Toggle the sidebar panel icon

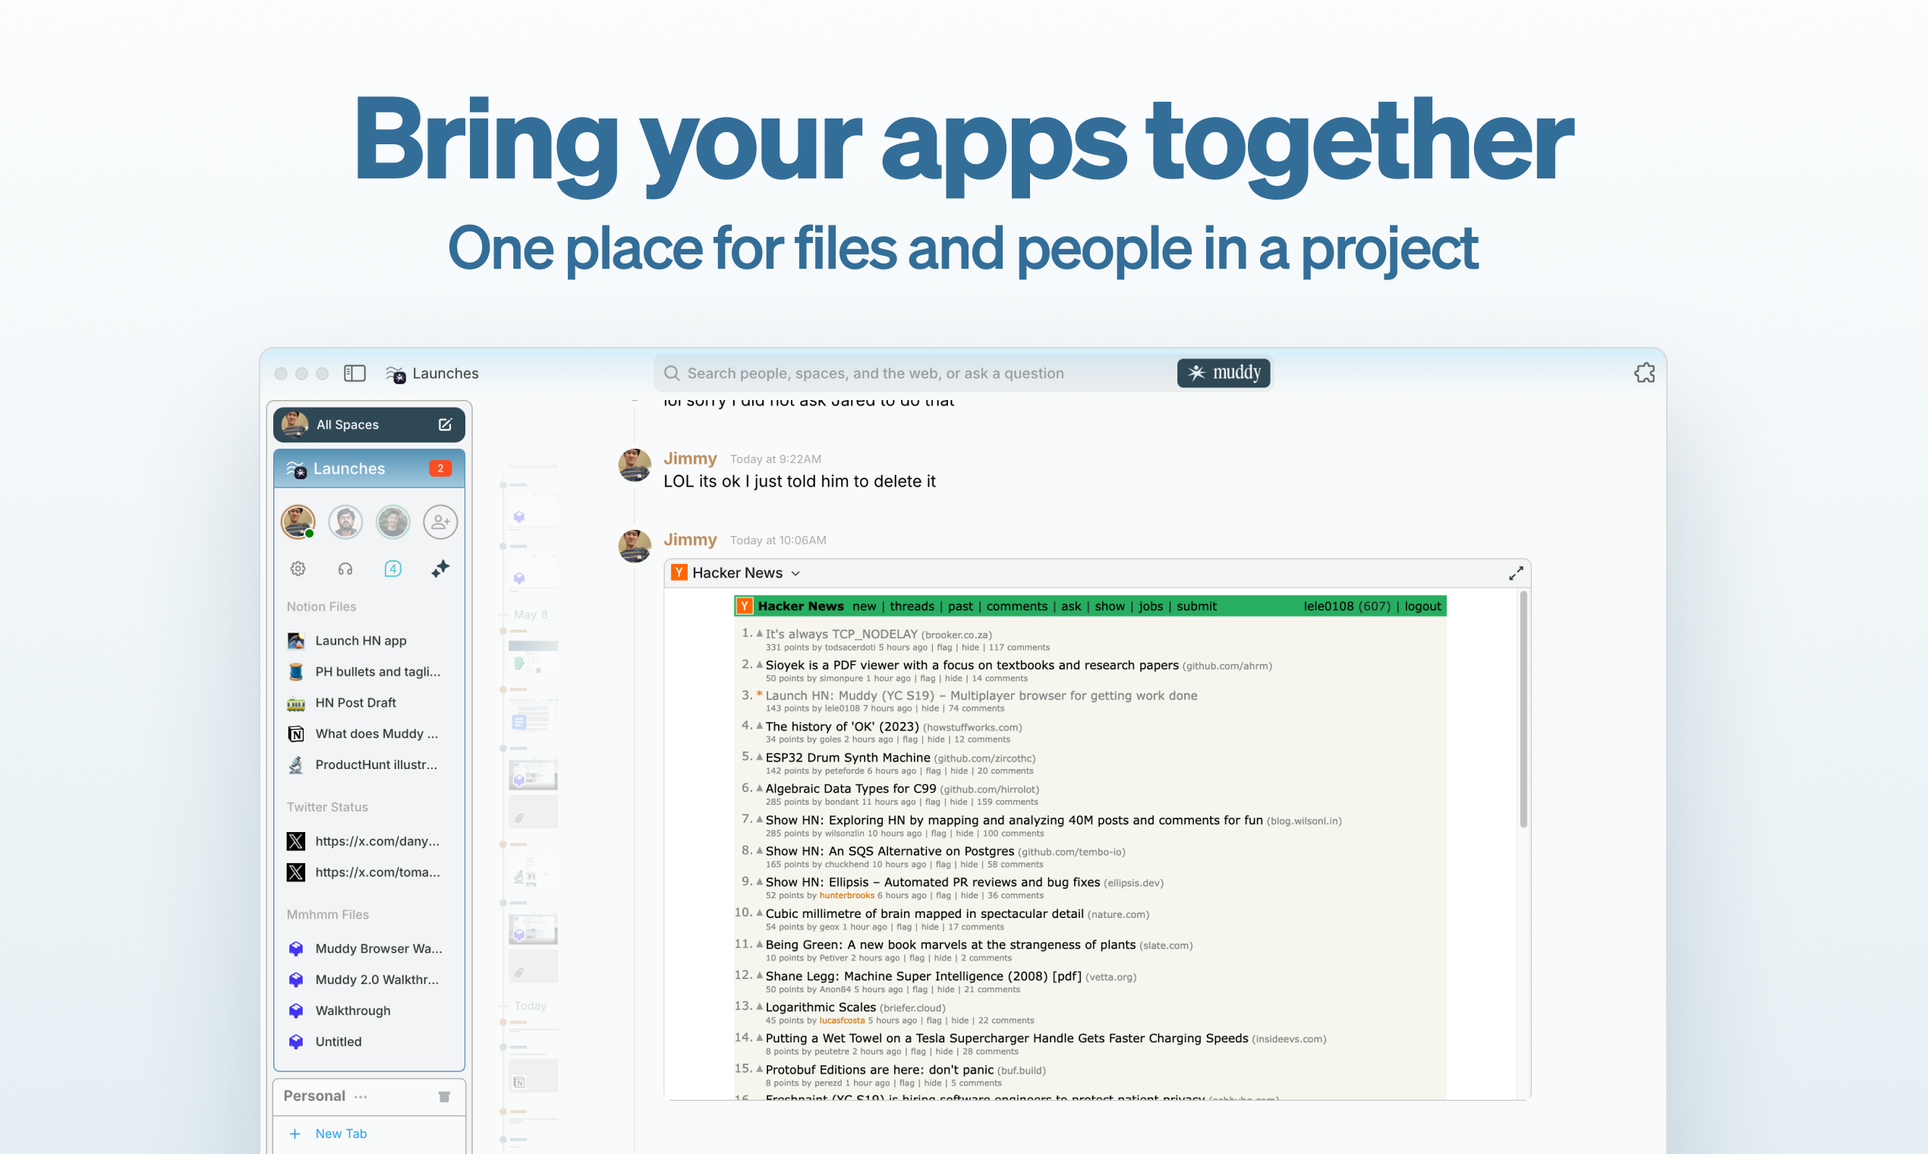(x=354, y=374)
